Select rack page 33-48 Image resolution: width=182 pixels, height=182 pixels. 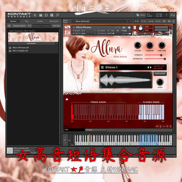coord(151,21)
